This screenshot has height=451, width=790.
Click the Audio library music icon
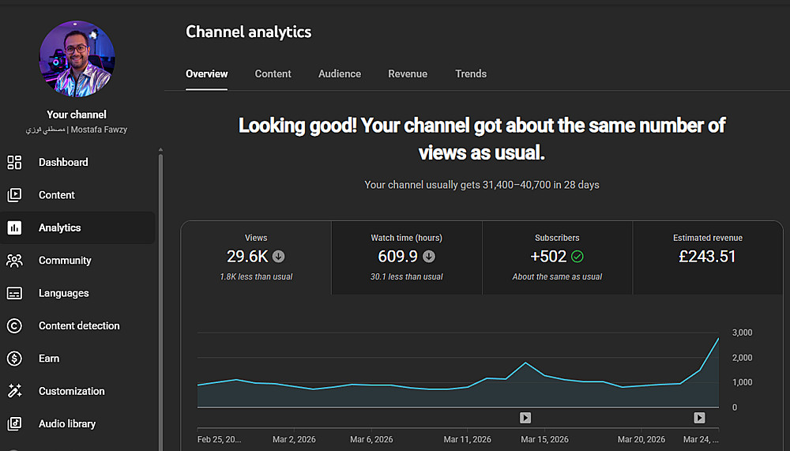click(x=14, y=424)
